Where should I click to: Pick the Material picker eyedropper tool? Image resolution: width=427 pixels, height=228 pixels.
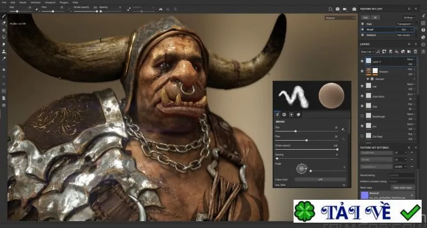coord(4,59)
